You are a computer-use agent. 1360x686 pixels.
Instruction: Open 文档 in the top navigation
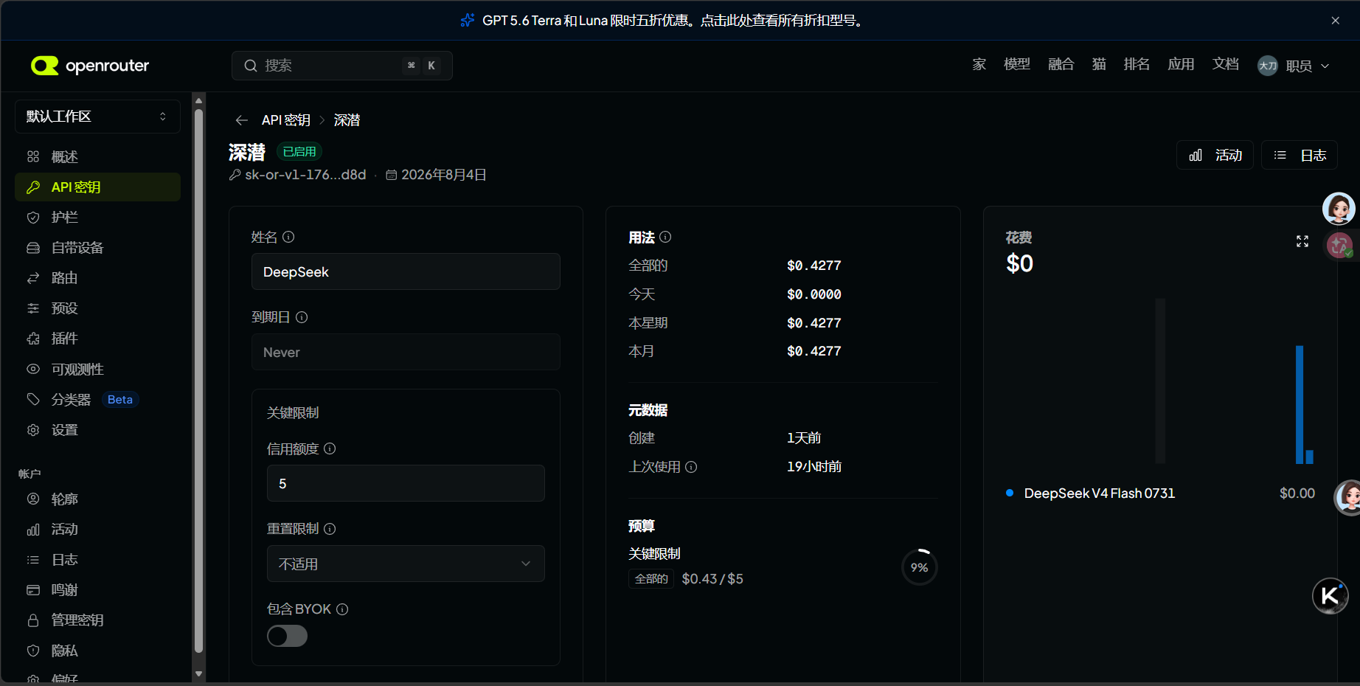(1226, 65)
